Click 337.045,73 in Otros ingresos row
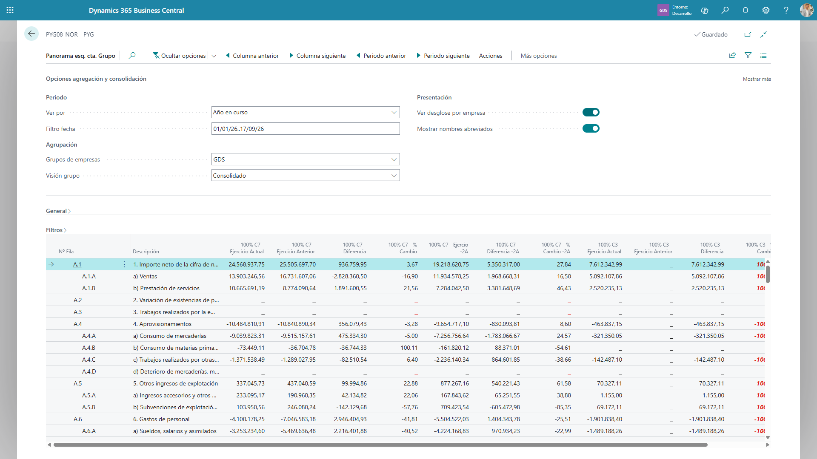 (250, 383)
